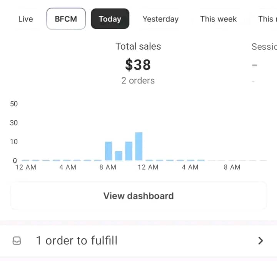277x261 pixels.
Task: Show Yesterday's sales tab
Action: pos(160,19)
